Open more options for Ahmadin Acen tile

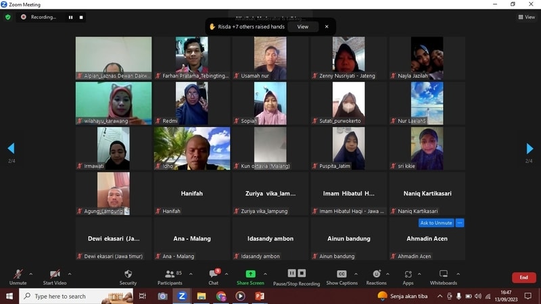[x=460, y=223]
